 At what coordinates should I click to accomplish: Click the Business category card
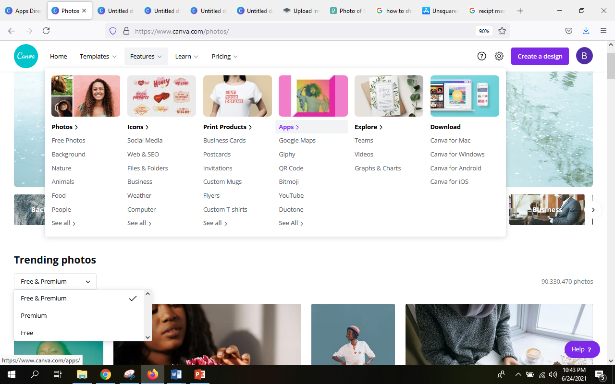(547, 210)
